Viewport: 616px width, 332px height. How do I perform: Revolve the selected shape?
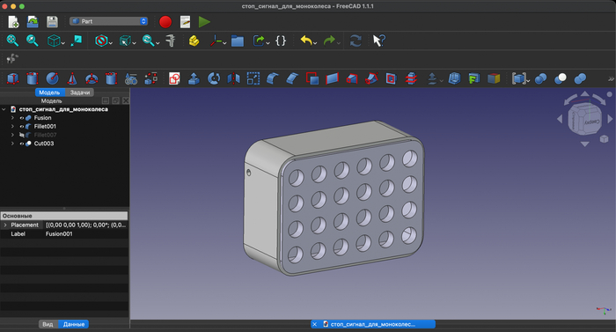214,78
